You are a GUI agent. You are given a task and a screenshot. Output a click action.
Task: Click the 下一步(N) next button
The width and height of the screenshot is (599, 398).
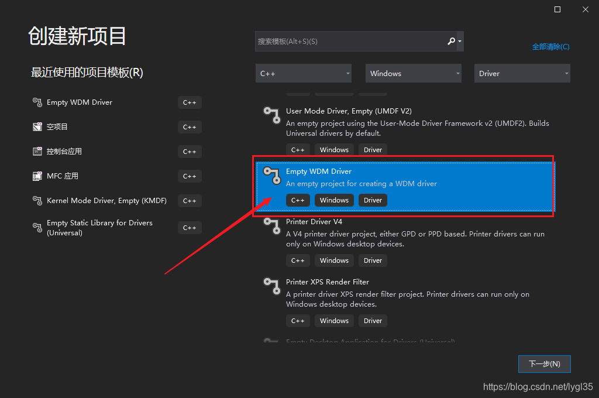[x=545, y=364]
